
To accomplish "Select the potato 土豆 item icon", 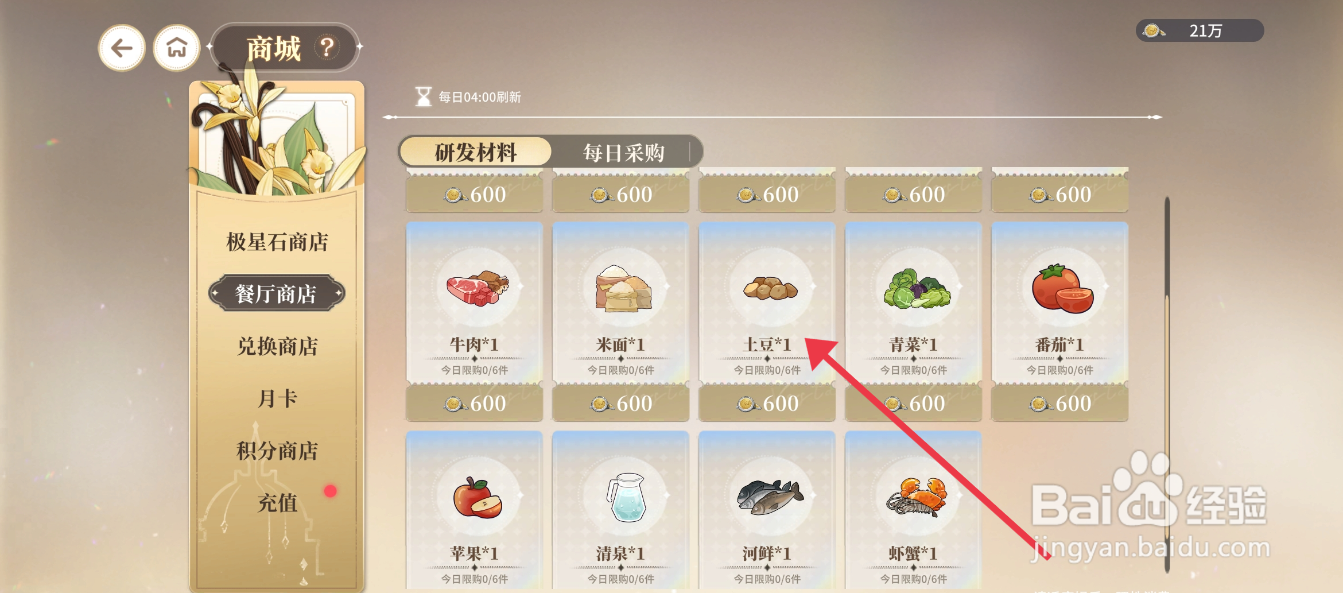I will click(770, 288).
